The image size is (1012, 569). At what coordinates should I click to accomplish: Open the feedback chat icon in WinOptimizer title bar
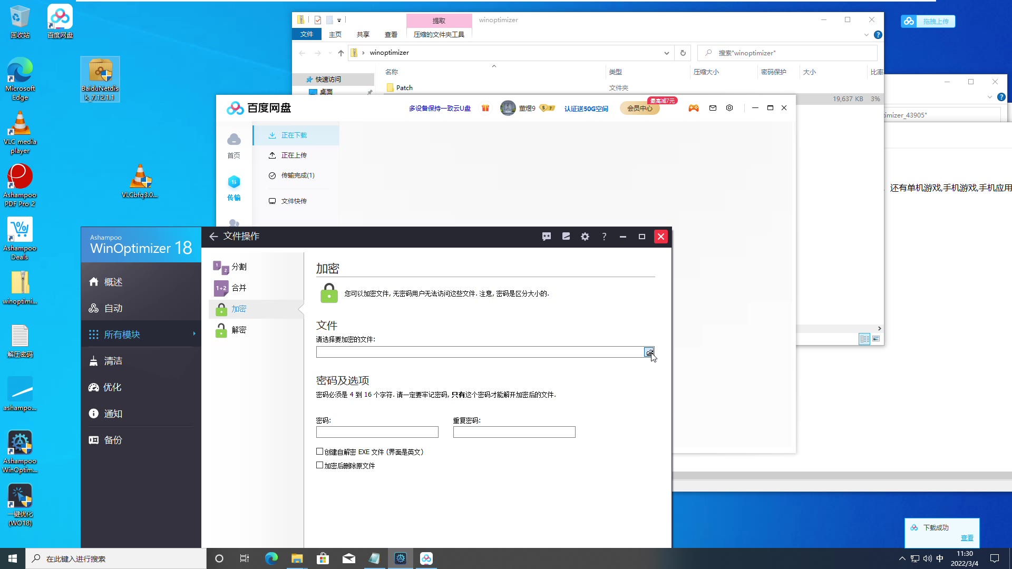click(547, 237)
